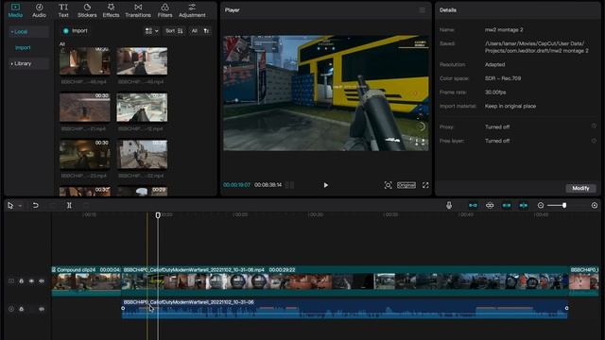Select Import under the Local section
The image size is (605, 340).
click(23, 48)
